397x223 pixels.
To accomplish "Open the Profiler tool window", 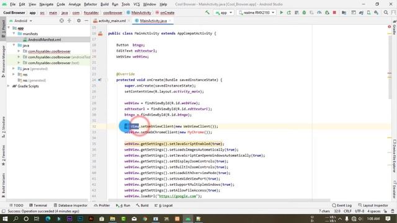I will [102, 205].
